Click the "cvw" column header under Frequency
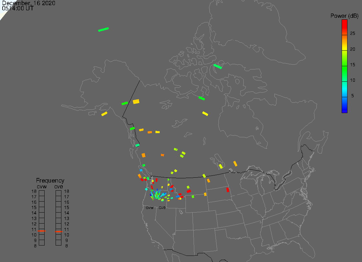This screenshot has height=262, width=362. point(42,186)
